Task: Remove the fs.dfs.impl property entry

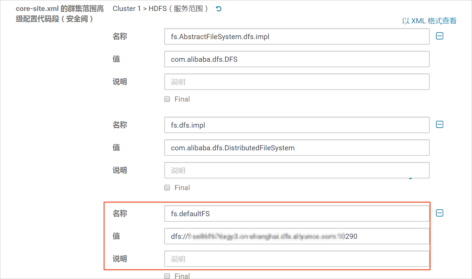Action: coord(439,125)
